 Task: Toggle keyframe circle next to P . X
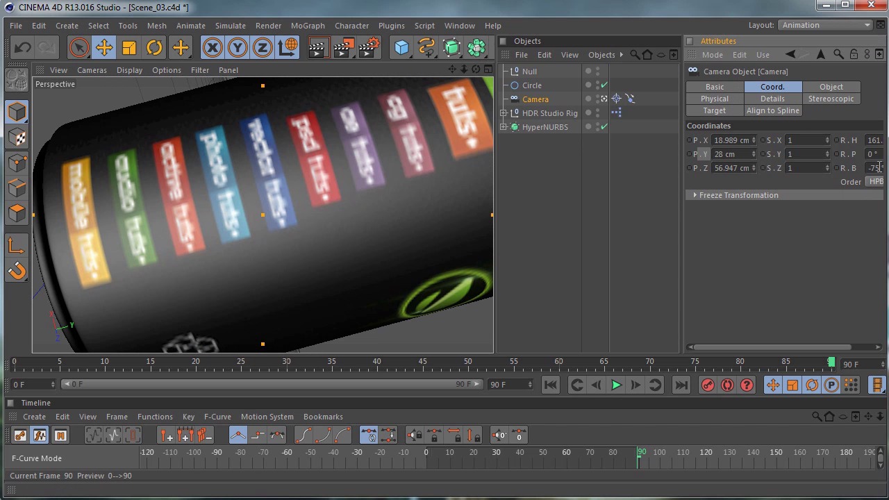coord(690,140)
